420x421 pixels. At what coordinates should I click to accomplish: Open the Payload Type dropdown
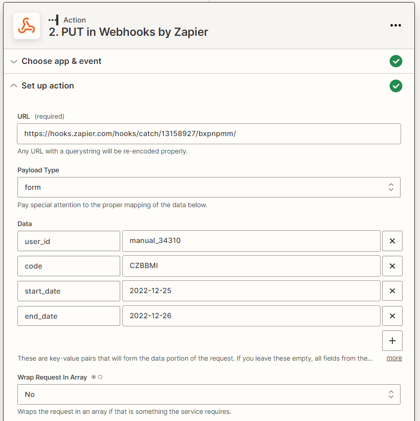(x=209, y=187)
